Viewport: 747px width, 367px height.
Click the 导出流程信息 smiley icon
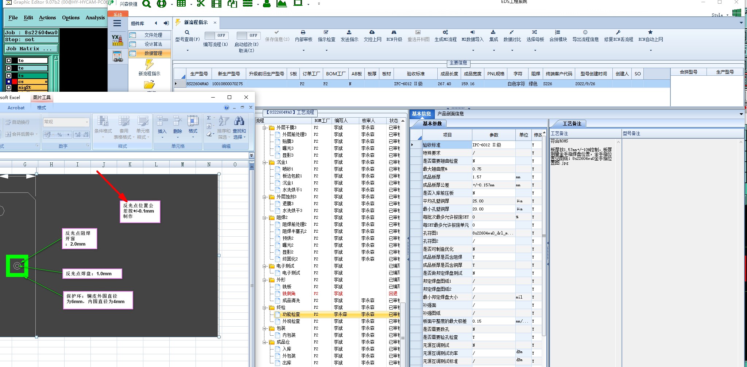(585, 32)
